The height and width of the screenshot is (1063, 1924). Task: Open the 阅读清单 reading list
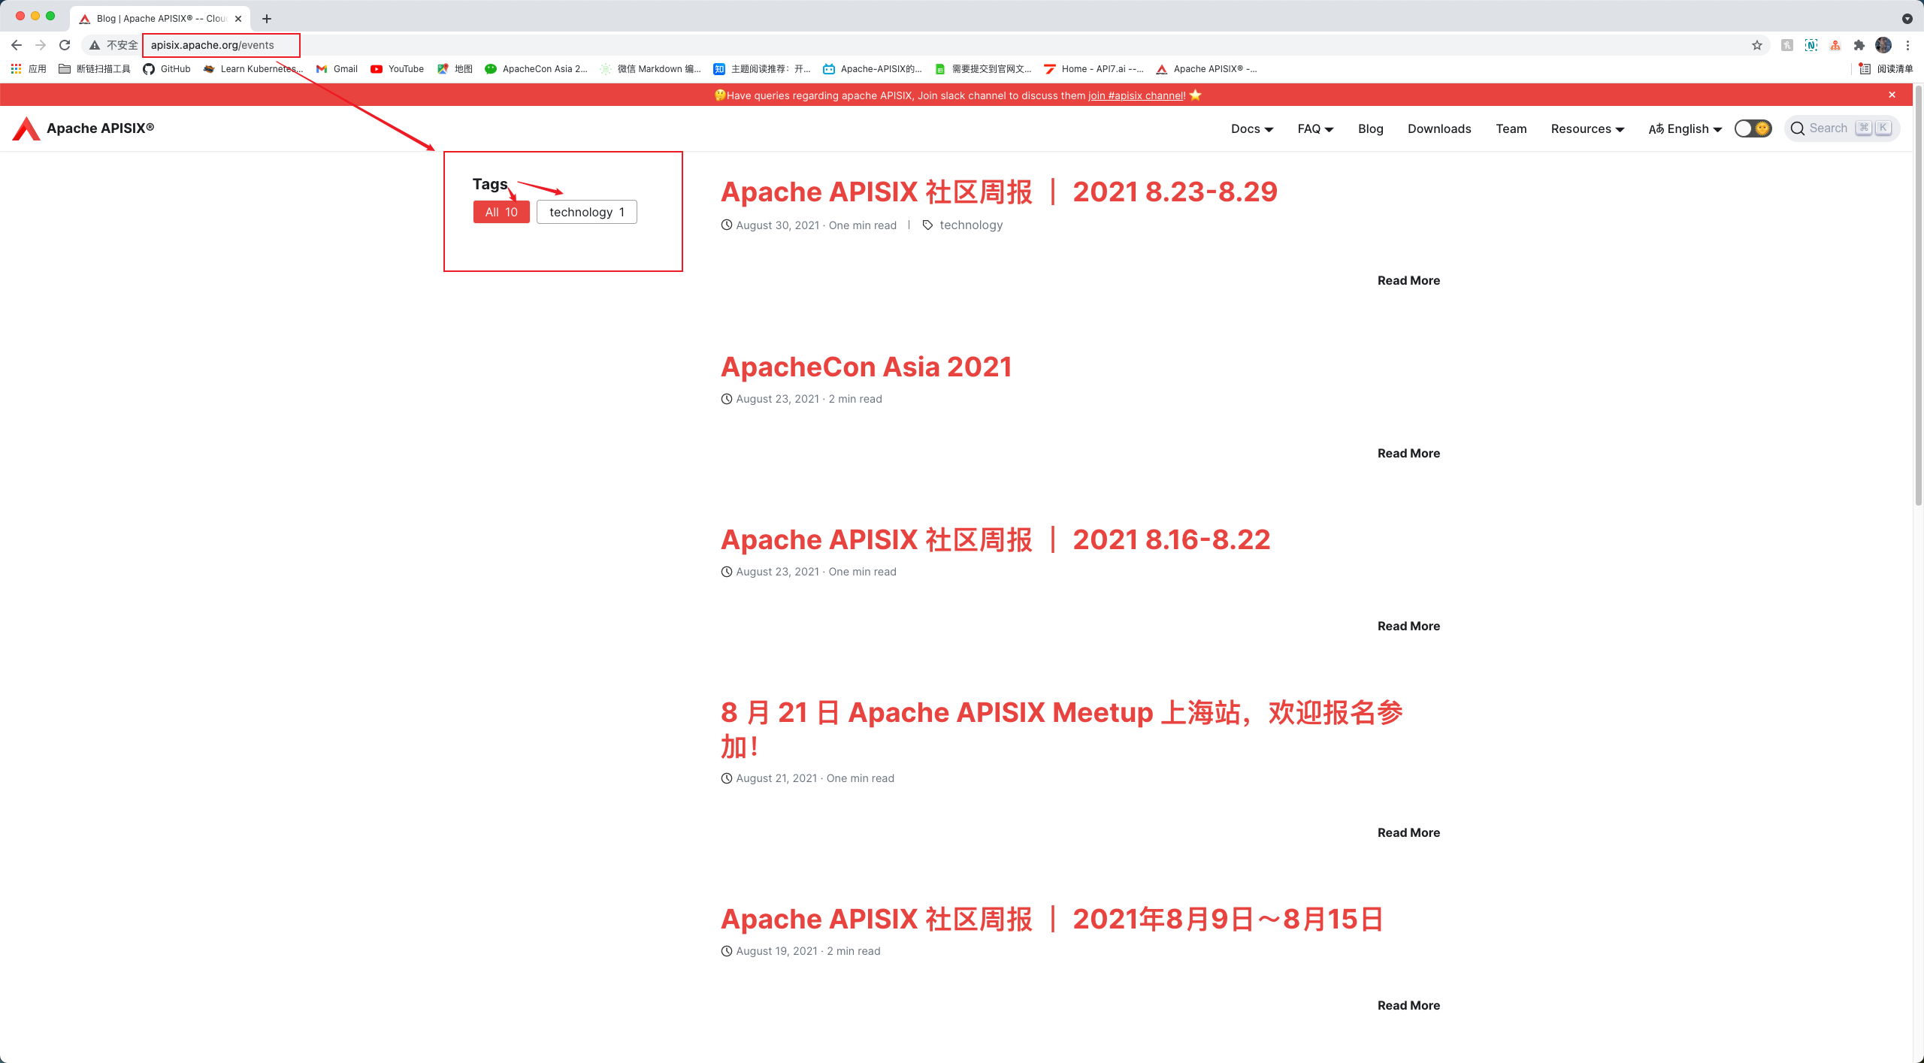click(1886, 68)
